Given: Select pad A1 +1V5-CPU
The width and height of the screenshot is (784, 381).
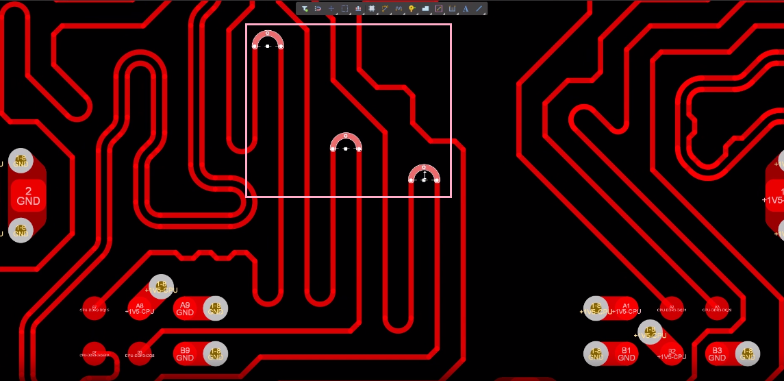Looking at the screenshot, I should 626,308.
